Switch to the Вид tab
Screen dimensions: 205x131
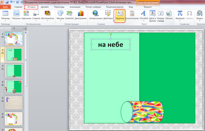pos(131,7)
